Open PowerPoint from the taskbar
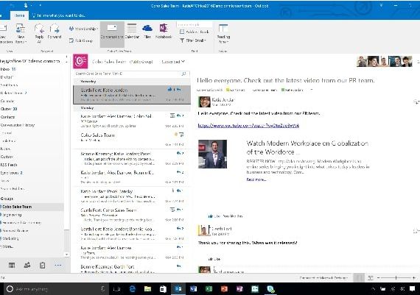420x295 pixels. coord(224,289)
